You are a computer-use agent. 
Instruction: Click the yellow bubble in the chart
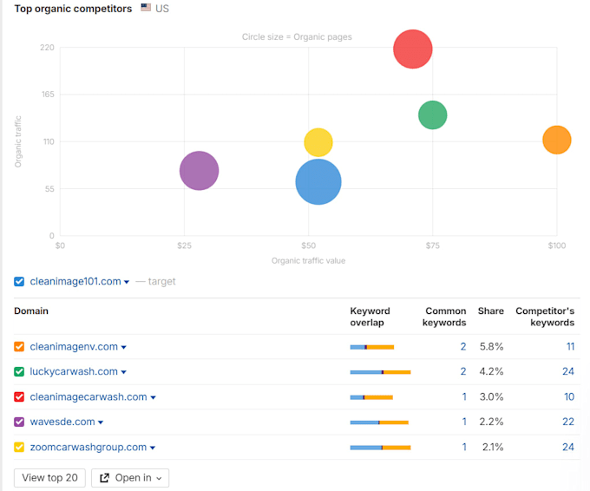click(318, 142)
